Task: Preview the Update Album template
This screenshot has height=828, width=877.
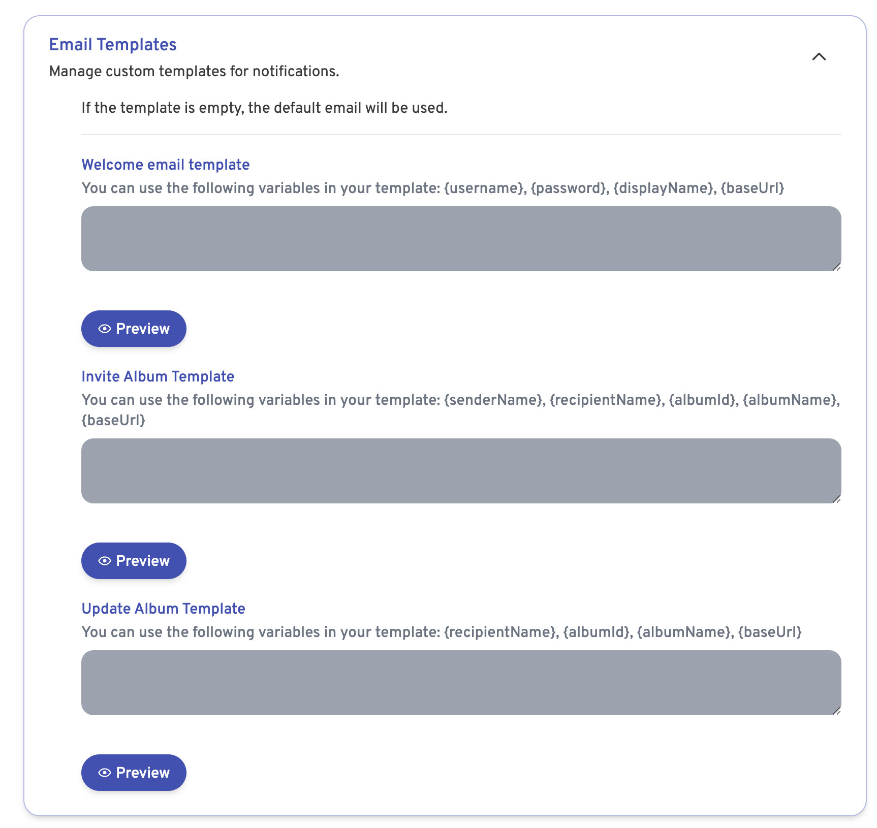Action: (x=134, y=773)
